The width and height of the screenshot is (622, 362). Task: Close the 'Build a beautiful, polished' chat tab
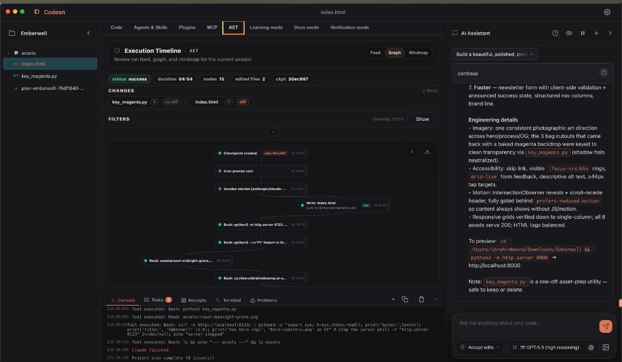531,54
